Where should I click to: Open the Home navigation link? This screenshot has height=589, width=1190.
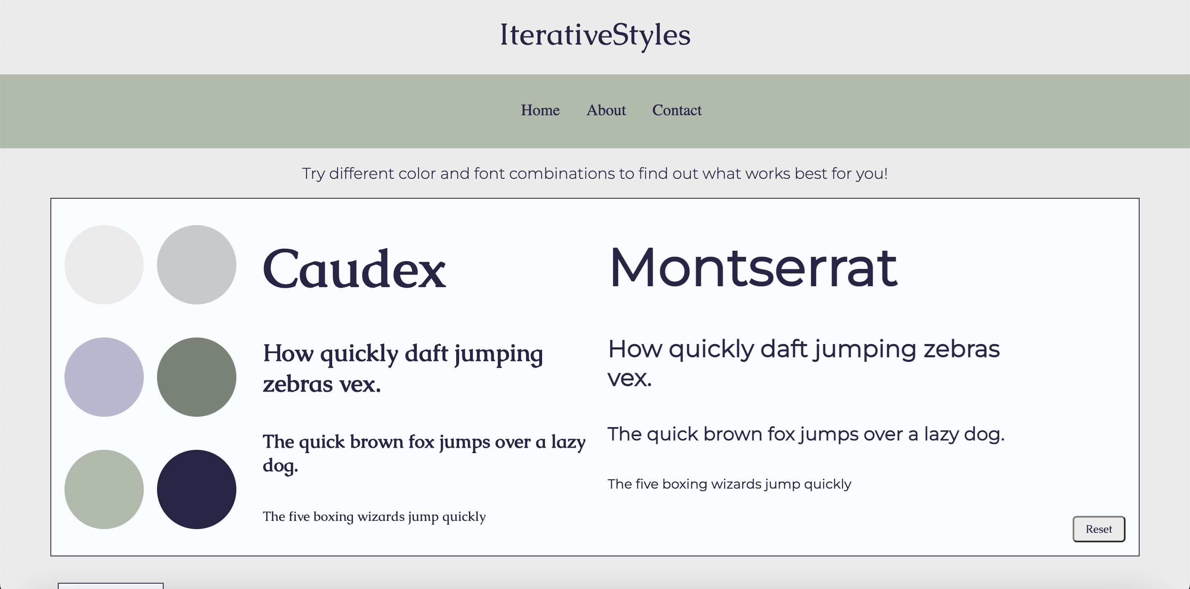pos(540,110)
